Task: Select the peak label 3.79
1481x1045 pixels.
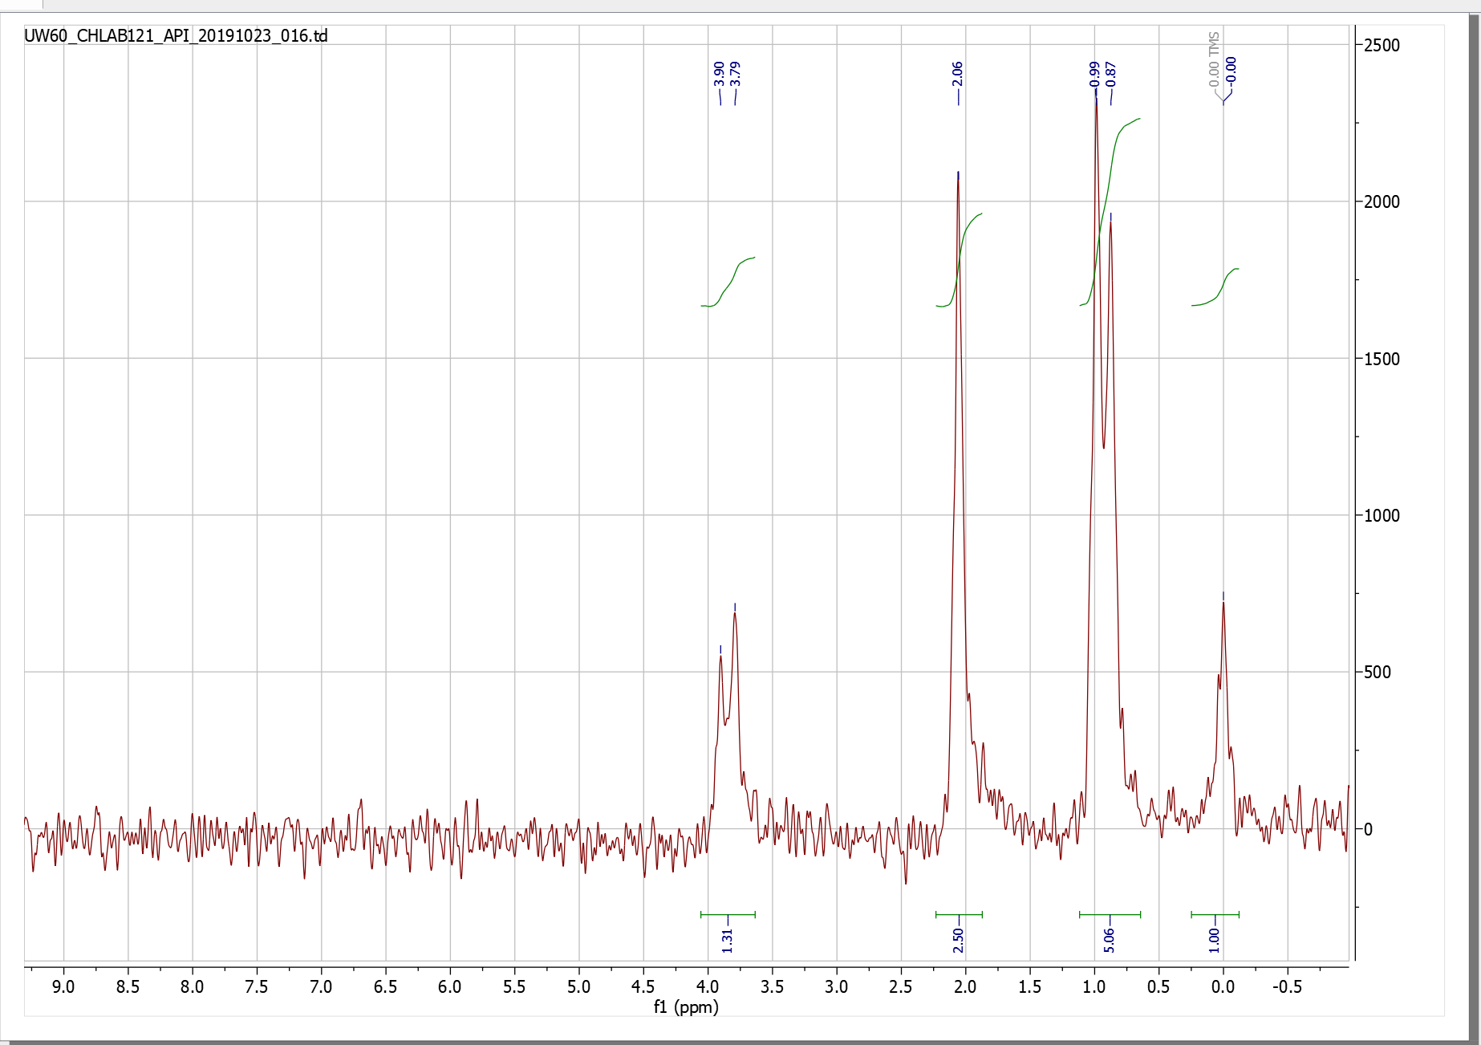Action: [x=735, y=73]
